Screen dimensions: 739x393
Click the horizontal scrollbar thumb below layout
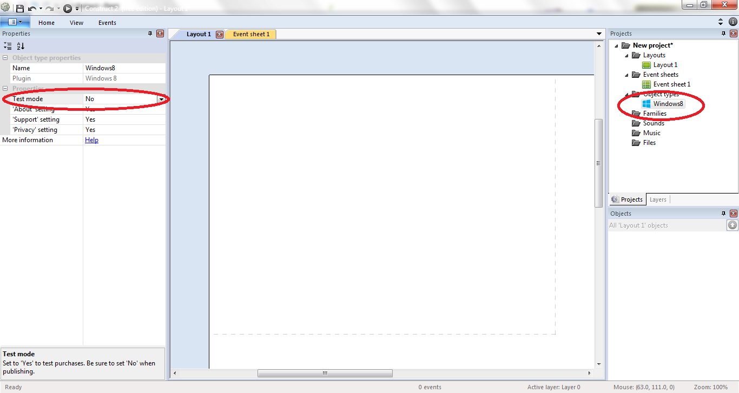325,373
